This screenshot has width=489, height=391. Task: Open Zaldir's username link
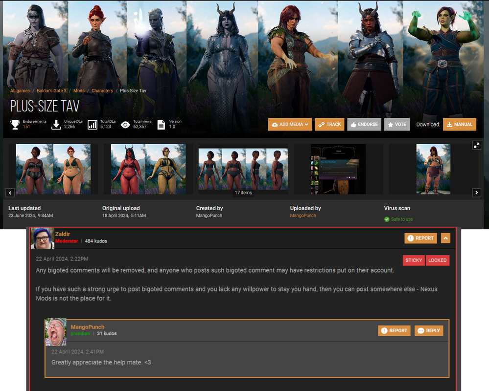point(62,234)
